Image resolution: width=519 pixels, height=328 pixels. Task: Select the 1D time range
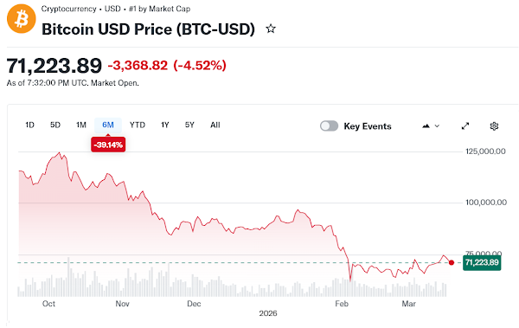click(29, 125)
